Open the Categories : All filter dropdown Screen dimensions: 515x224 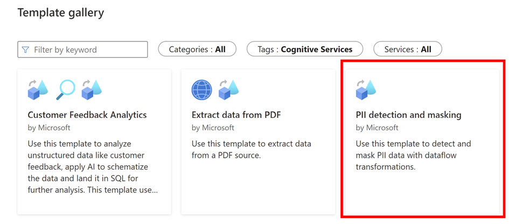click(197, 49)
